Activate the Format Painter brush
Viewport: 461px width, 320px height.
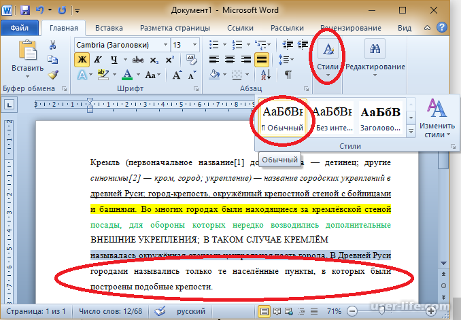tap(53, 75)
